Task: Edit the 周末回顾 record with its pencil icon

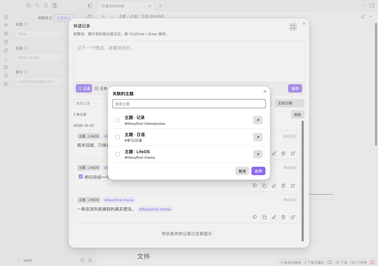Action: coord(274,153)
